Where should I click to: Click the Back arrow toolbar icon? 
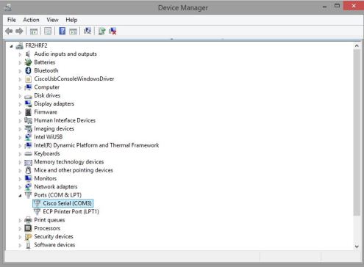click(x=9, y=31)
